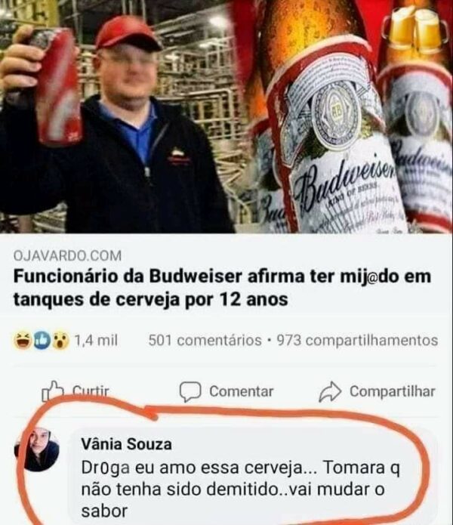Image resolution: width=453 pixels, height=525 pixels.
Task: Open the Vânia Souza name link
Action: 127,445
